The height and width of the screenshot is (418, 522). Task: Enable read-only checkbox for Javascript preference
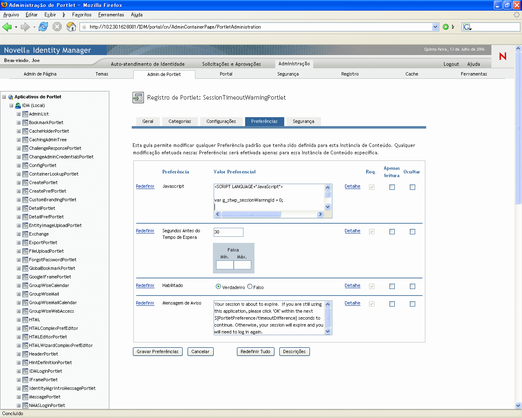click(392, 187)
